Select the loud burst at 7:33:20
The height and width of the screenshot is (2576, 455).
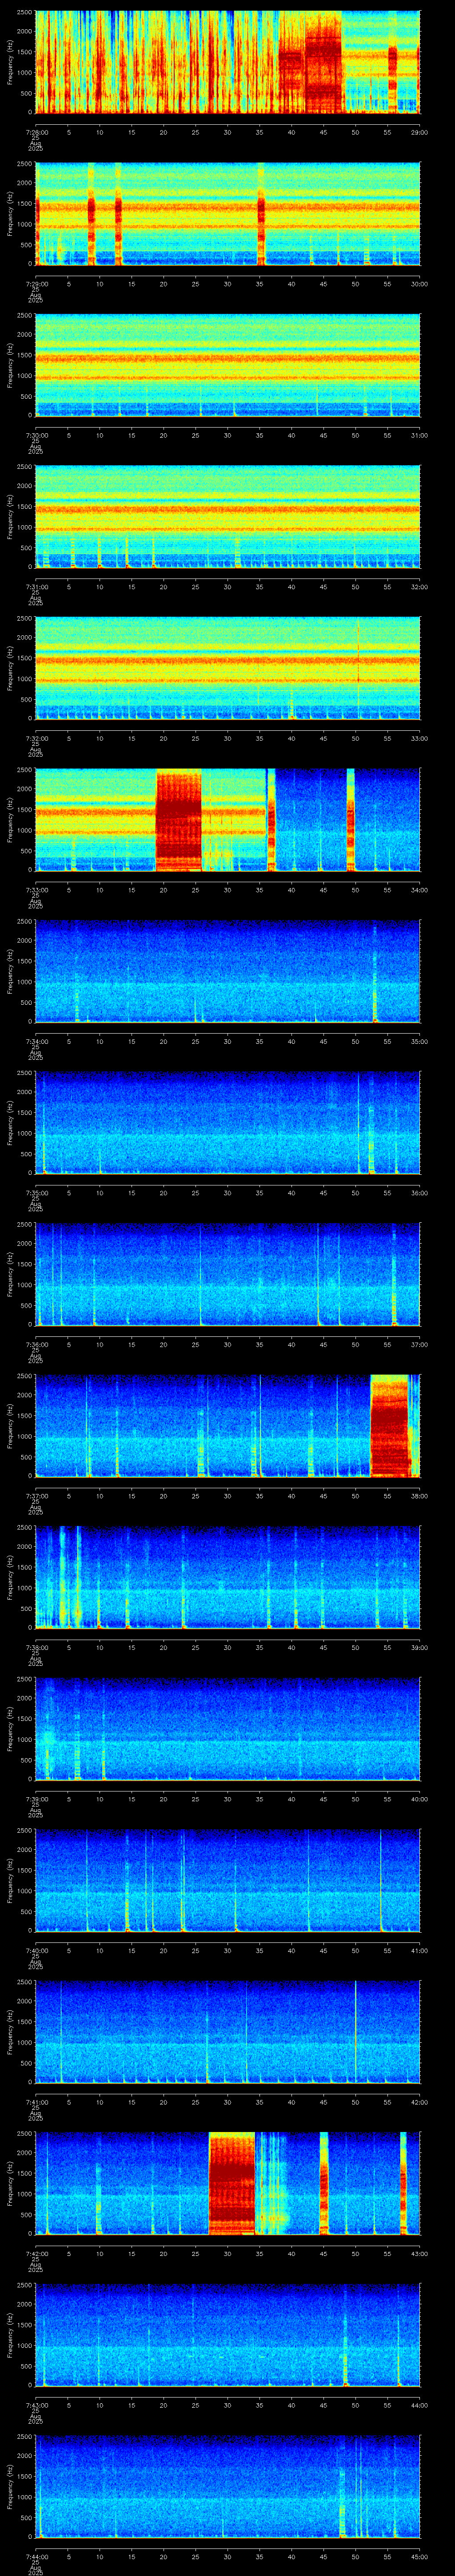click(179, 820)
